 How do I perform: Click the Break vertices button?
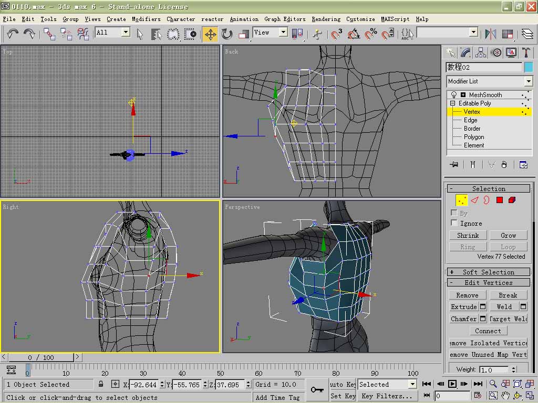pos(508,295)
